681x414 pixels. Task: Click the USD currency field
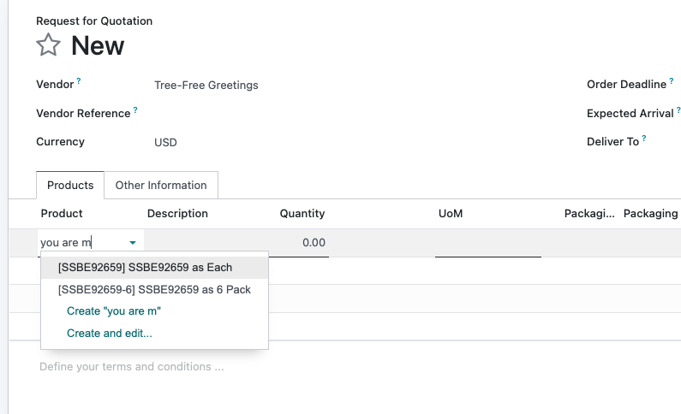tap(165, 143)
